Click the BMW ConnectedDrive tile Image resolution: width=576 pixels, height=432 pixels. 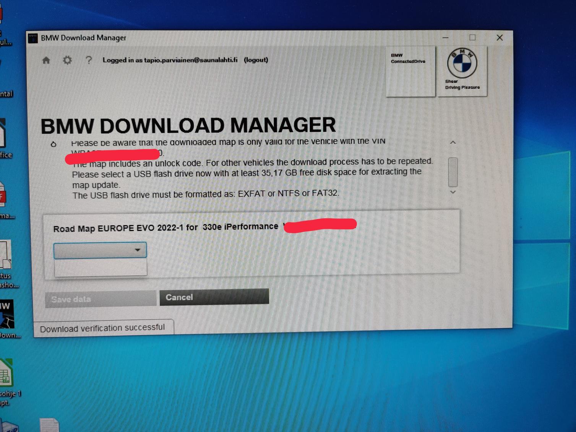pyautogui.click(x=411, y=71)
